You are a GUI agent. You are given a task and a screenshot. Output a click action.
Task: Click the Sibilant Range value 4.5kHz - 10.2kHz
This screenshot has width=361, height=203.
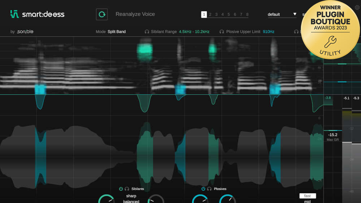[194, 31]
